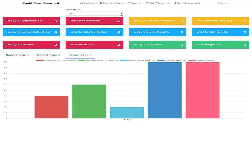This screenshot has width=252, height=141.
Task: Click the Summary Report icon
Action: 101,3
